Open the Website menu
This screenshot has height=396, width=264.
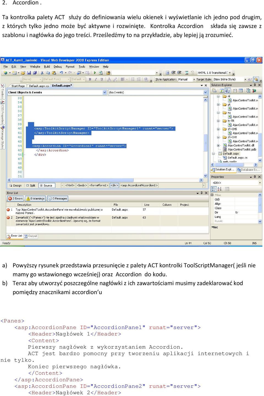coord(35,67)
